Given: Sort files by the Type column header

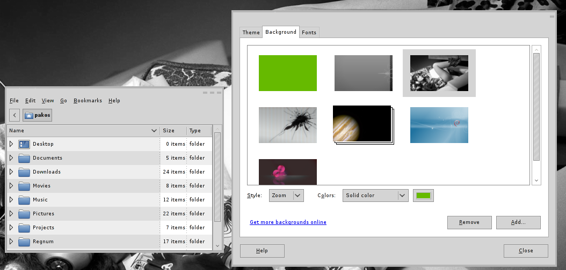Looking at the screenshot, I should (x=199, y=131).
